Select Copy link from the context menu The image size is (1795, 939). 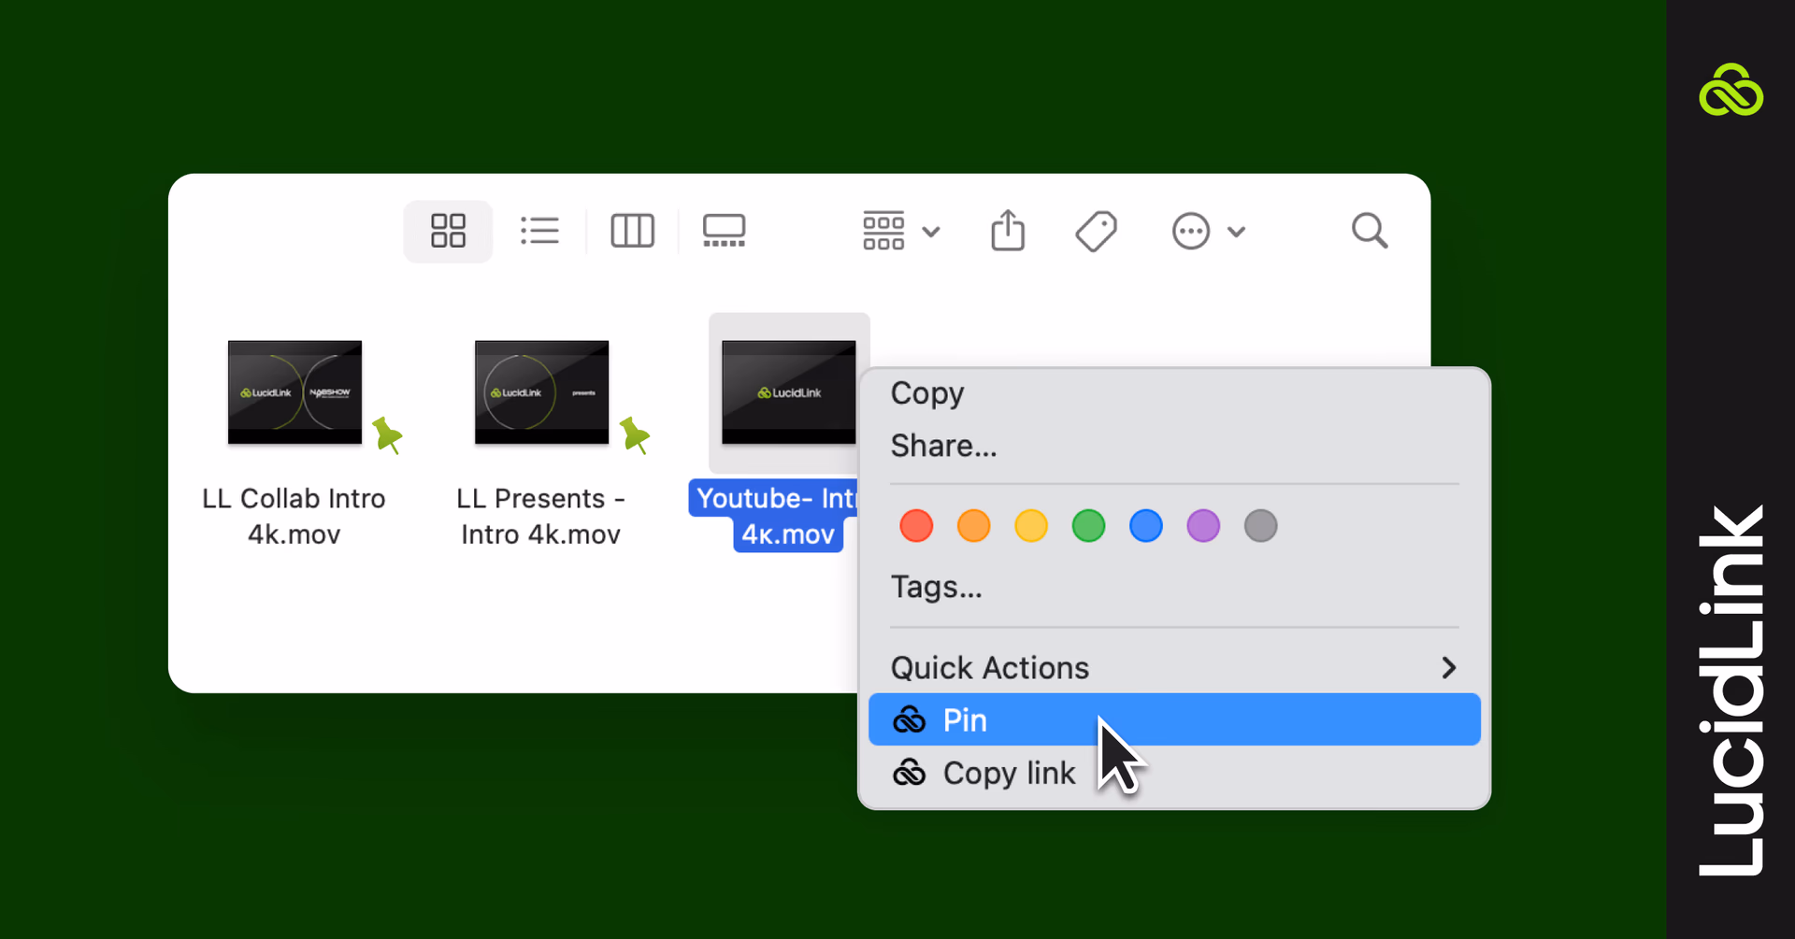pos(1008,773)
